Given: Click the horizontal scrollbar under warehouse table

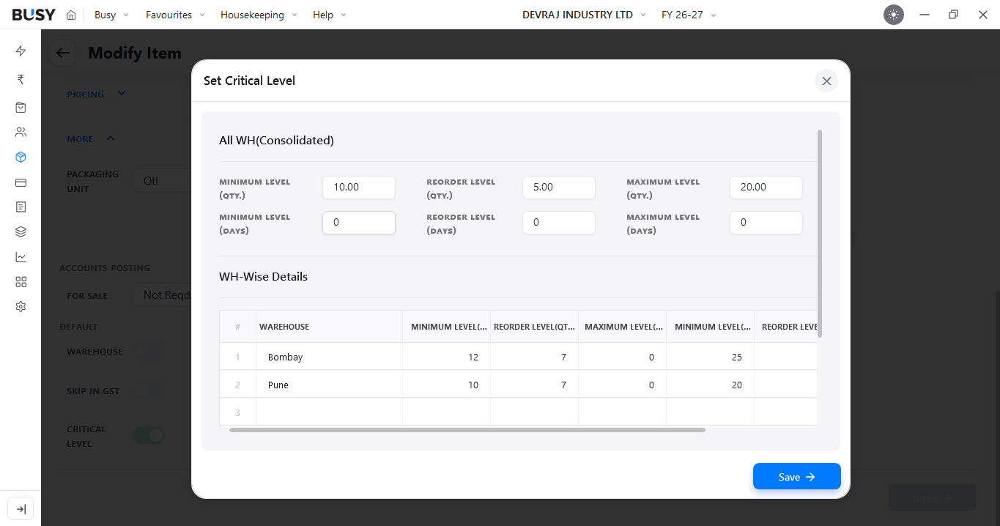Looking at the screenshot, I should pos(467,430).
